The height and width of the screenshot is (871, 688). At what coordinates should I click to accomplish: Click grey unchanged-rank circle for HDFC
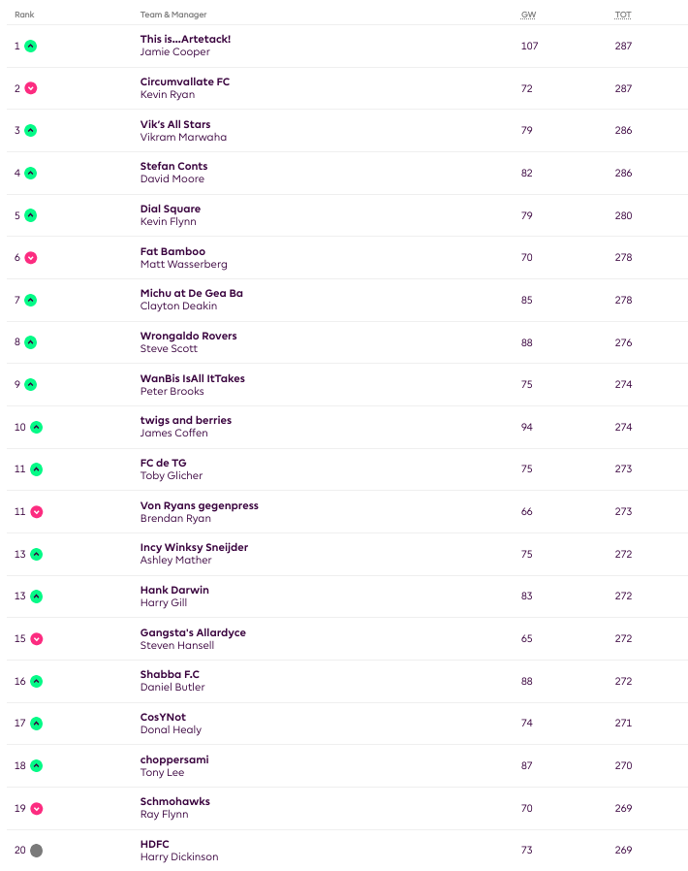pos(36,851)
